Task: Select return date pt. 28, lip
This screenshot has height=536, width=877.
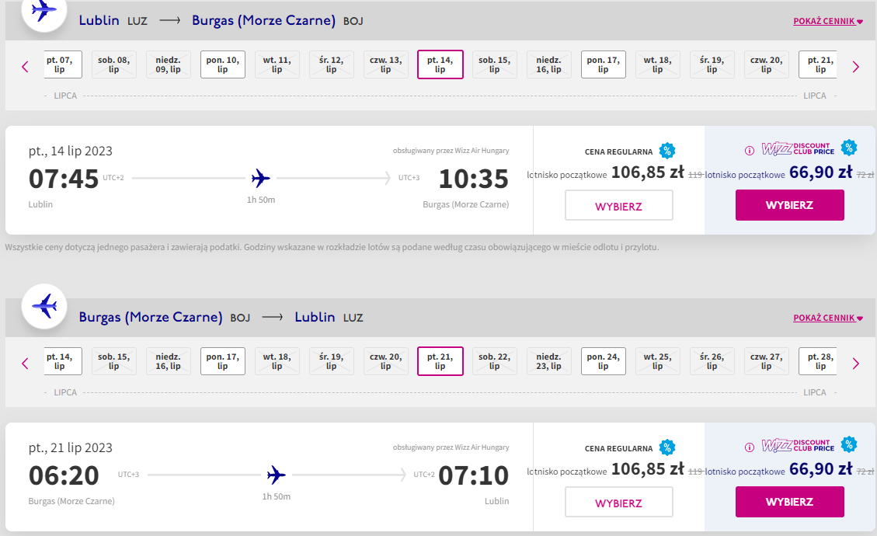Action: point(820,361)
